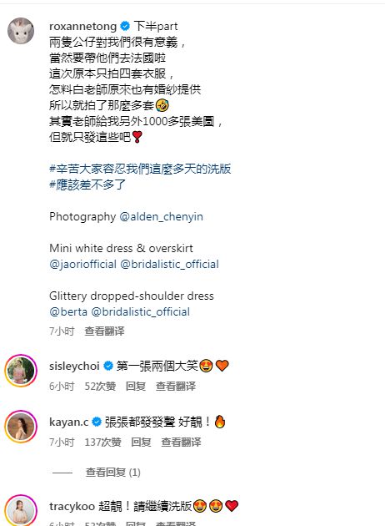Visit the @jaoriofficial tagged account

click(82, 265)
